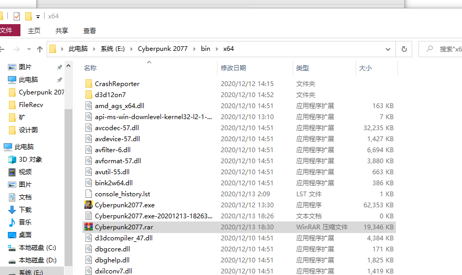The image size is (462, 275).
Task: Click x64 in the address bar breadcrumb
Action: coord(229,49)
